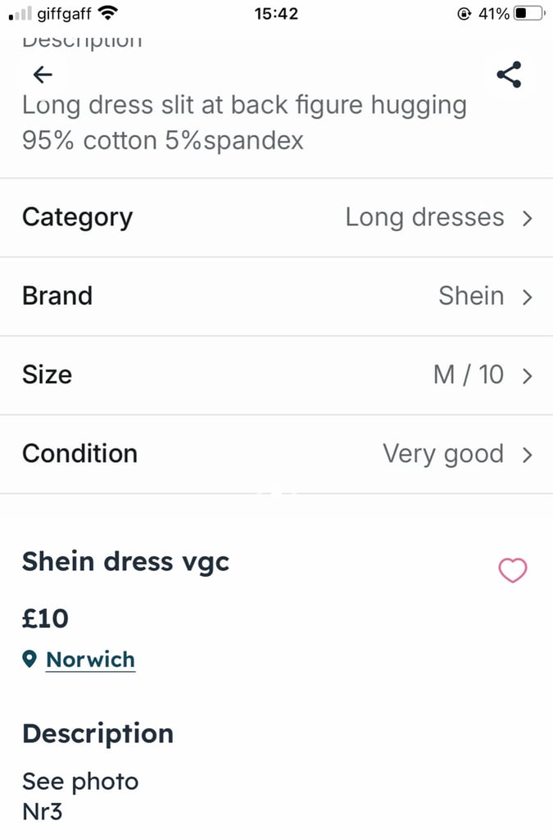
Task: Open the Norwich location link
Action: [90, 660]
